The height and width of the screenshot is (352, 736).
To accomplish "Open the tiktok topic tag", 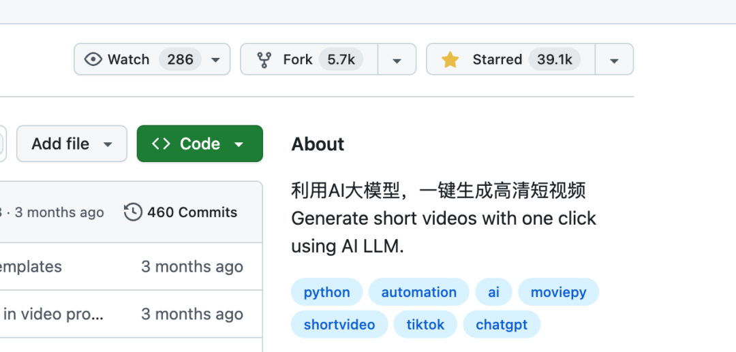I will 425,325.
